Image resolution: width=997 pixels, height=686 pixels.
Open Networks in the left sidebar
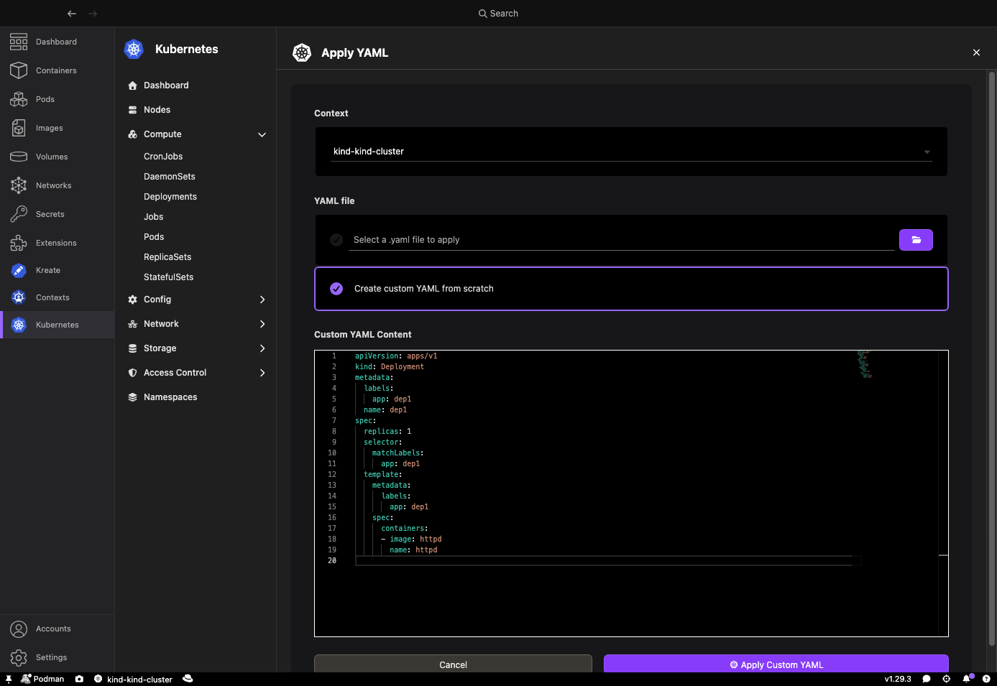57,185
